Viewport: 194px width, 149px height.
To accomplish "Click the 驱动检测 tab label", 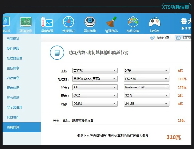I will [x=90, y=31].
